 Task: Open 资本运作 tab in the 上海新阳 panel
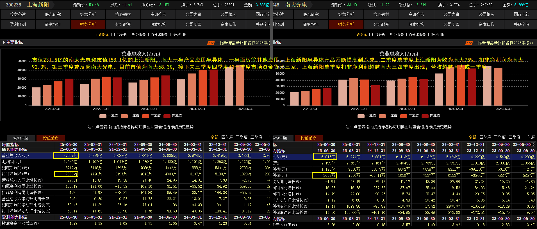point(229,24)
